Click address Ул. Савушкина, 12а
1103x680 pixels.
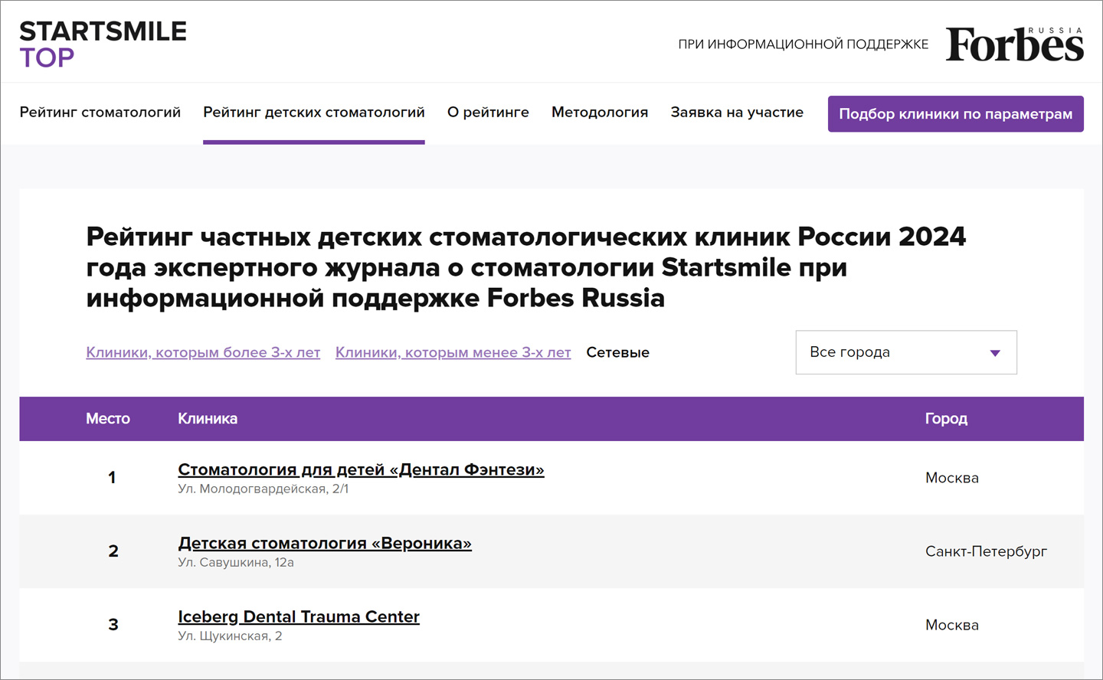pos(236,562)
